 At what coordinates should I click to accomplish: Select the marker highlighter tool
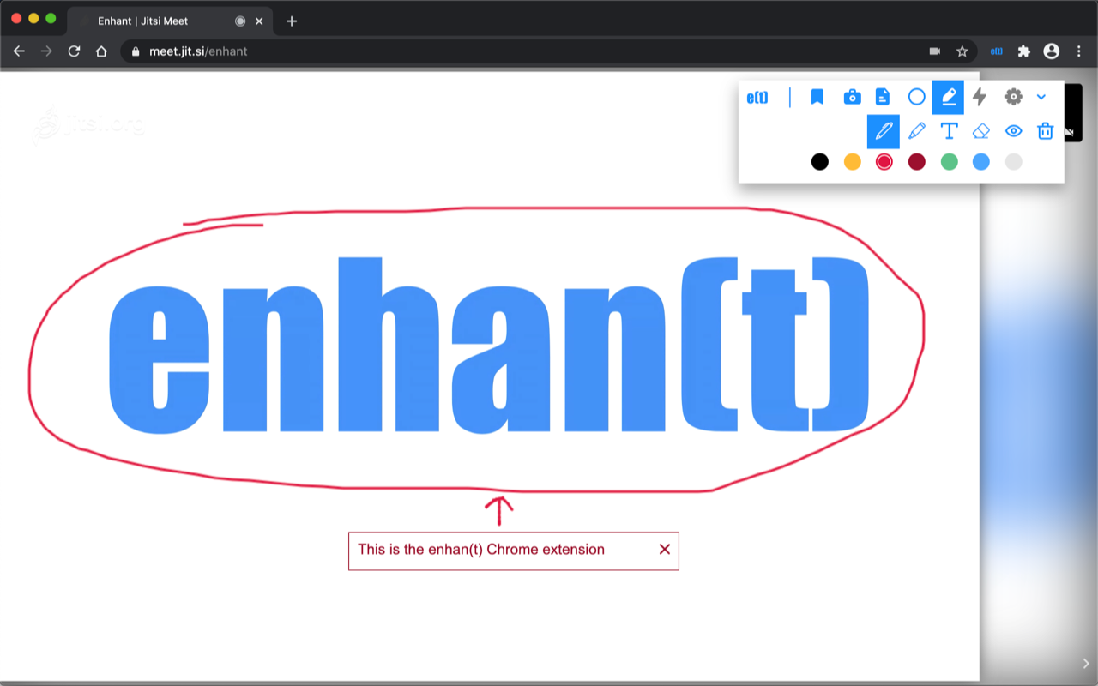[916, 131]
